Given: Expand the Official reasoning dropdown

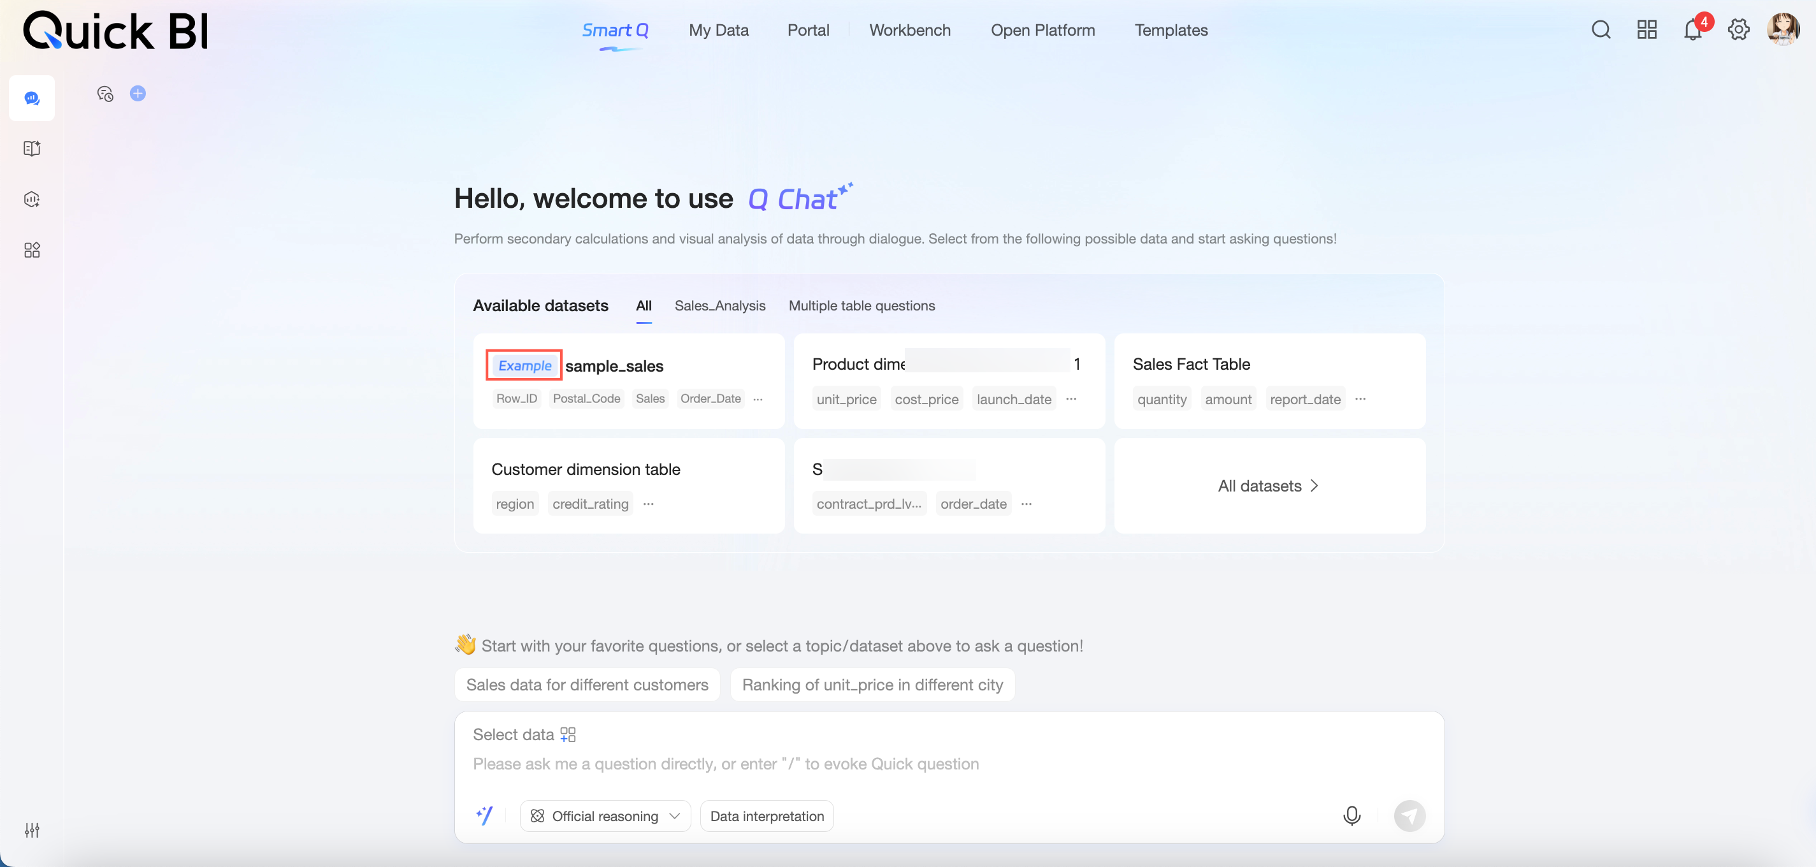Looking at the screenshot, I should coord(605,815).
